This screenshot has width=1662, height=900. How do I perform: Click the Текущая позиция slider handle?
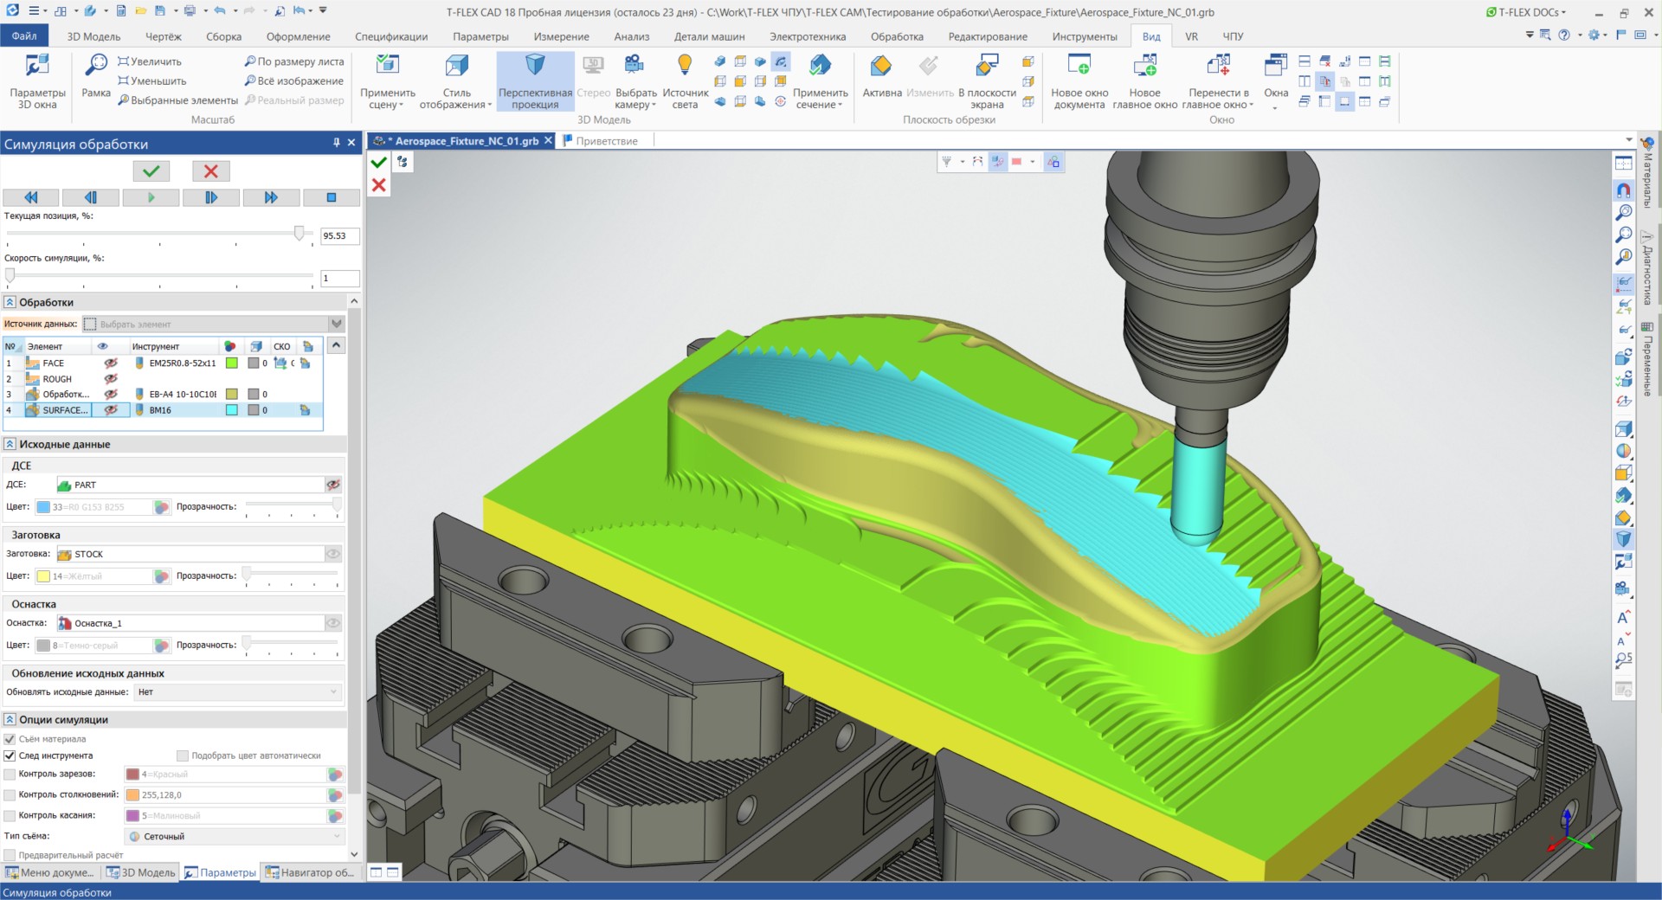click(300, 234)
